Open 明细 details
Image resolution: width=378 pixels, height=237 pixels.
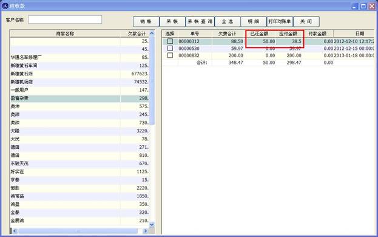click(254, 22)
